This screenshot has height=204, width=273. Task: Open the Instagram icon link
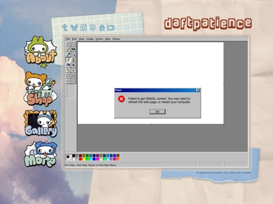coord(83,28)
